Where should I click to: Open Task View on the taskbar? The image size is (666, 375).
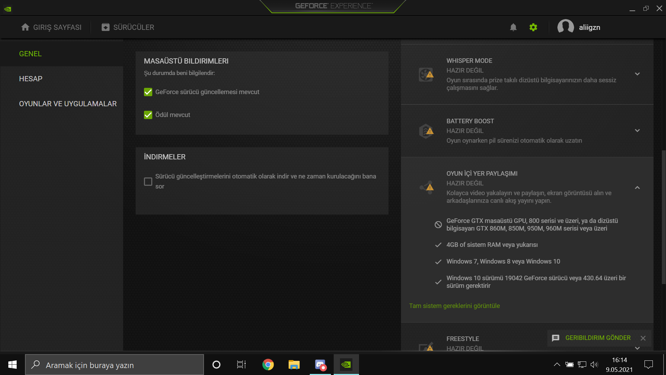tap(241, 365)
